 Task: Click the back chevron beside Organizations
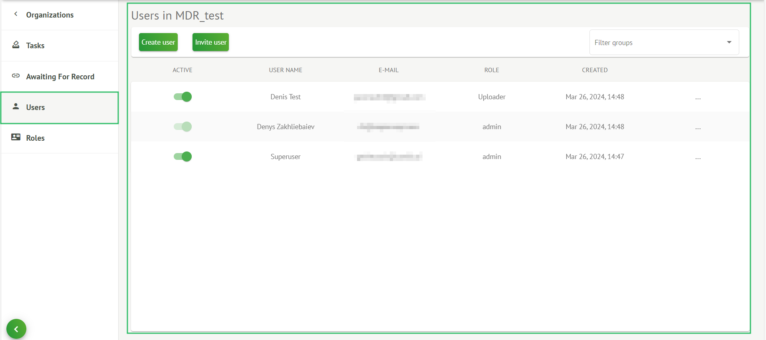[16, 14]
